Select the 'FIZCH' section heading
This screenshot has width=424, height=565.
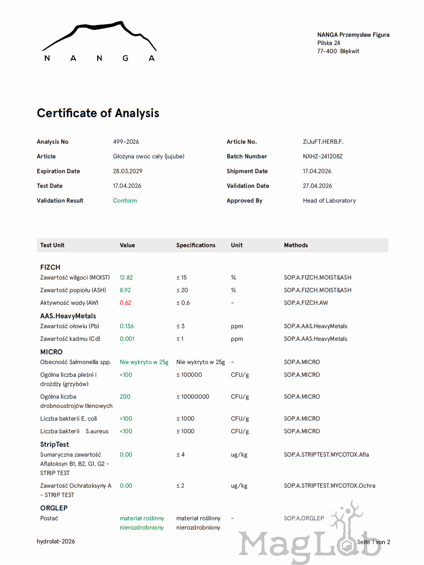pyautogui.click(x=50, y=267)
